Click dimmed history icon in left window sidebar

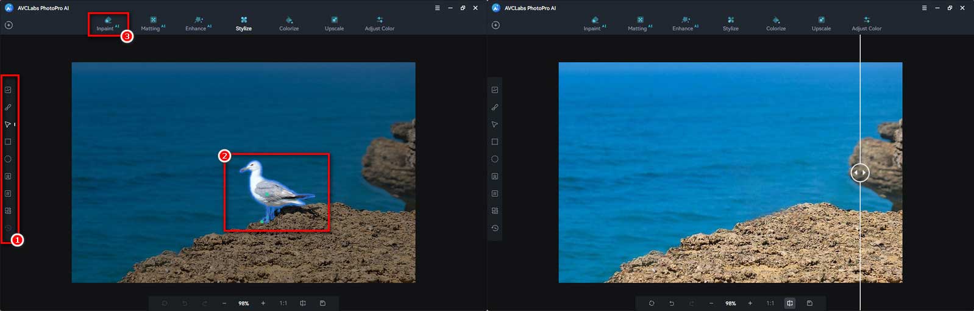pyautogui.click(x=8, y=228)
